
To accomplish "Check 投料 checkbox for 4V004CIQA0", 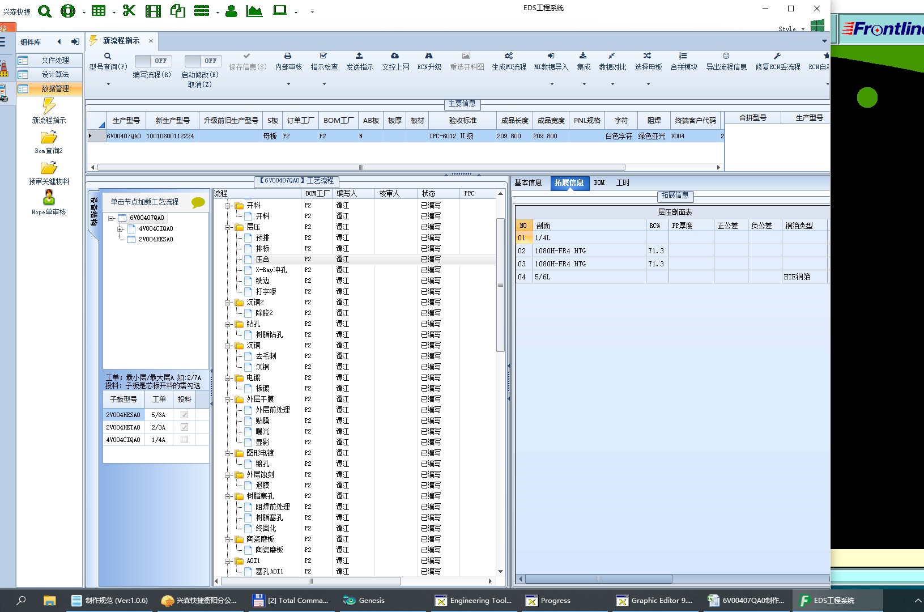I will point(184,440).
